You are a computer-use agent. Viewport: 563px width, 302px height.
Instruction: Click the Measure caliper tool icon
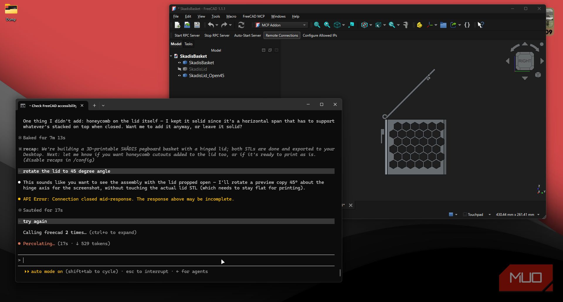tap(406, 25)
